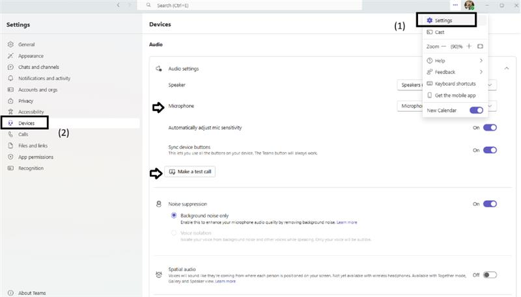Click the Keyboard shortcuts keyboard icon
Image resolution: width=521 pixels, height=297 pixels.
pyautogui.click(x=430, y=84)
